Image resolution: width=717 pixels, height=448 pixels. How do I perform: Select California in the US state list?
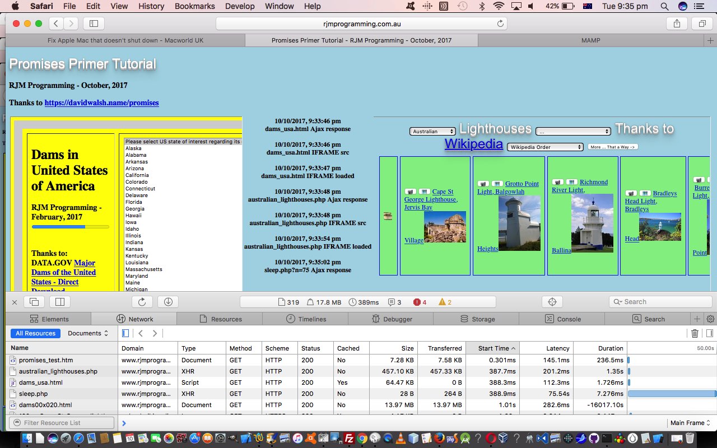pyautogui.click(x=137, y=175)
